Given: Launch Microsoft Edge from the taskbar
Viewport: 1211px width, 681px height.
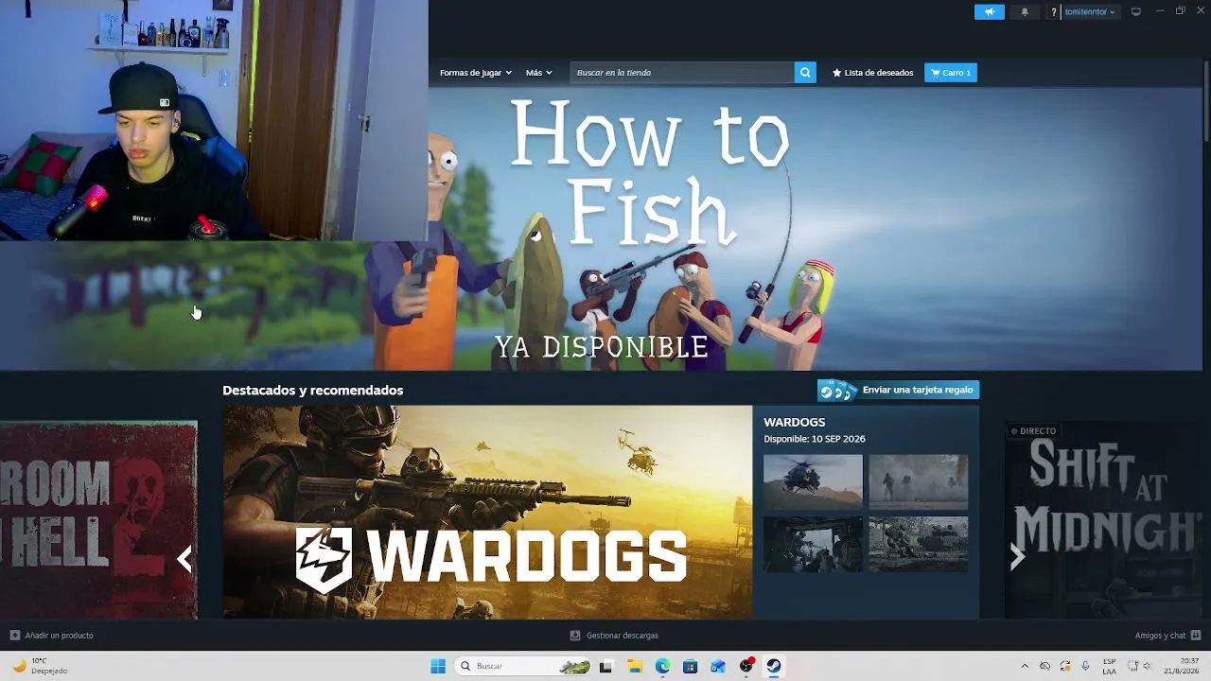Looking at the screenshot, I should click(x=662, y=666).
